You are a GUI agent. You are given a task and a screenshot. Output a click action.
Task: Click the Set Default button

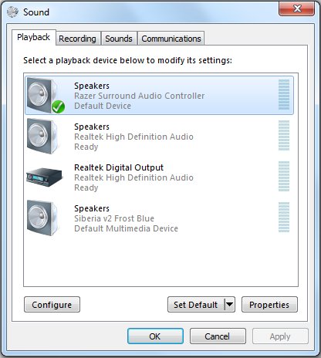point(196,305)
